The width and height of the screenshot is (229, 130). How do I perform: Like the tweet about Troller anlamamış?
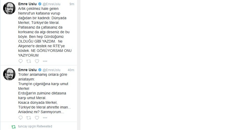37,118
